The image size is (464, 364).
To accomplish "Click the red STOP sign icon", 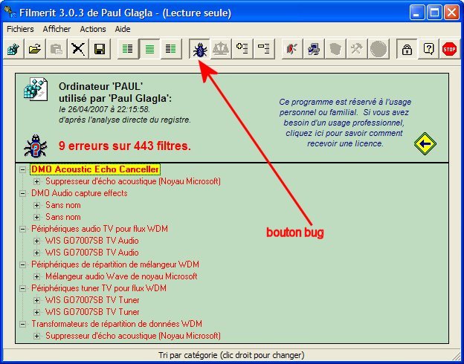I will tap(449, 49).
